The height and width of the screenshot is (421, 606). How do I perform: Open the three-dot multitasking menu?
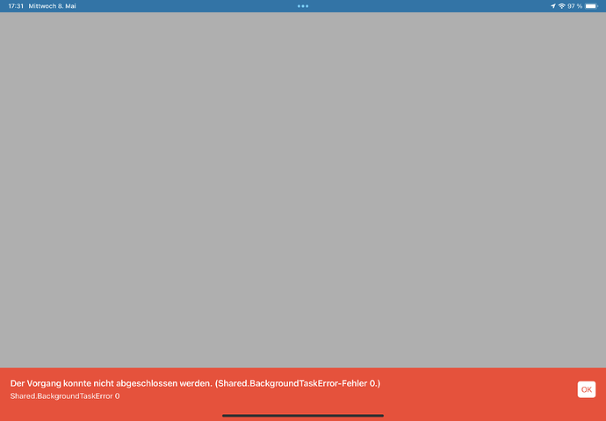(x=303, y=6)
